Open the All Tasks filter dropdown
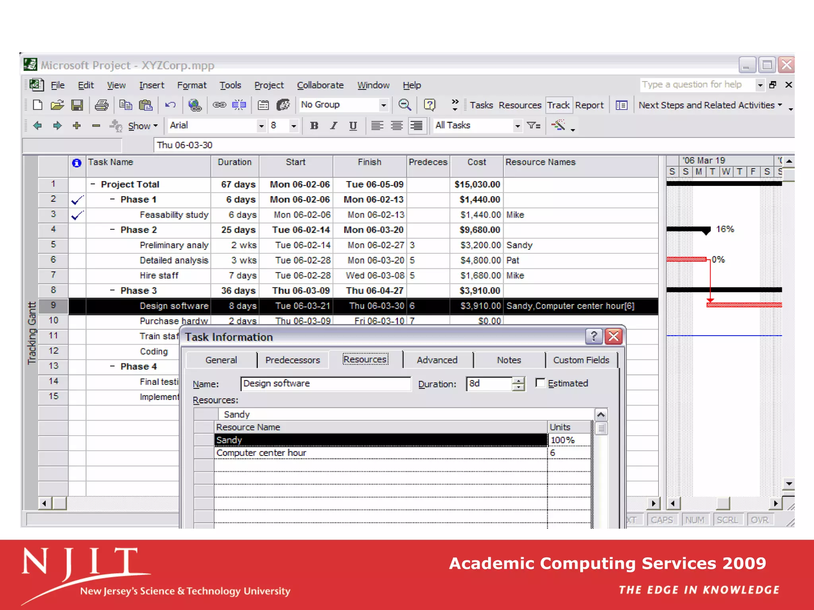 click(517, 126)
